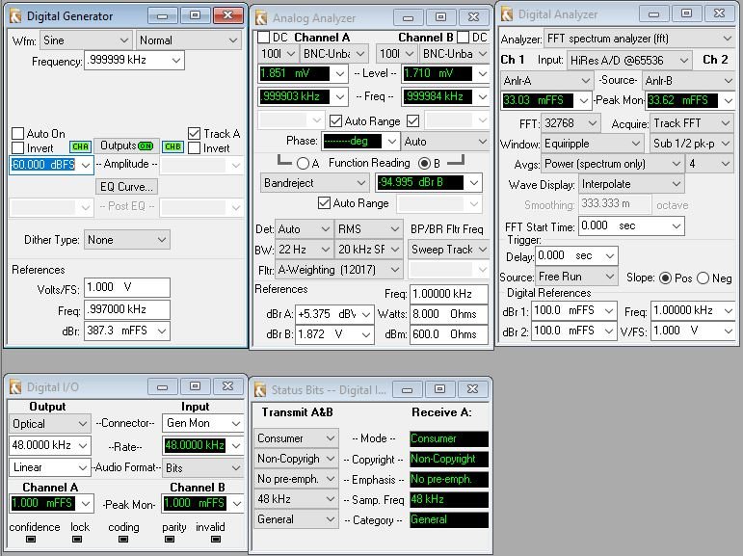Check the Channel A DC coupling box
This screenshot has height=556, width=743.
263,37
